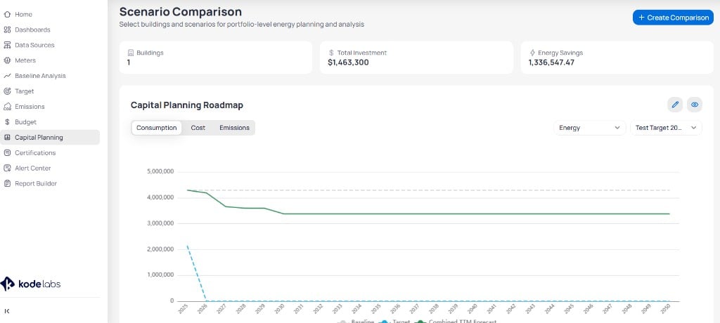Click the 5,000,000 axis label
Screen dimensions: 720x323
click(x=160, y=171)
